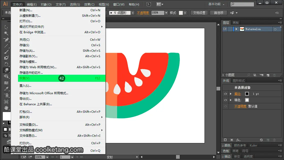
Task: Choose 导出(E)... from File menu
Action: tap(62, 99)
